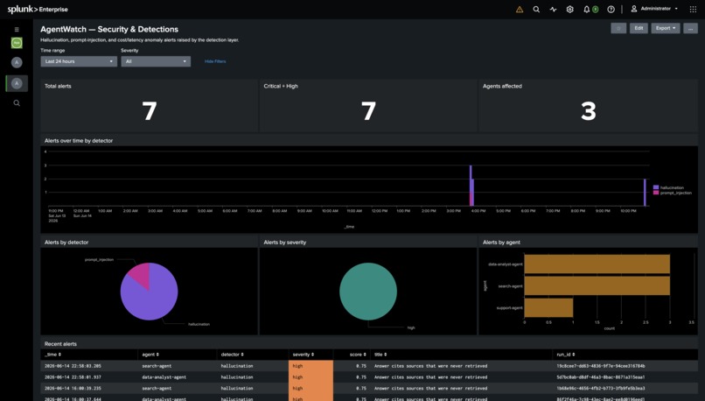The width and height of the screenshot is (705, 401).
Task: Open the Severity All dropdown
Action: pyautogui.click(x=156, y=61)
